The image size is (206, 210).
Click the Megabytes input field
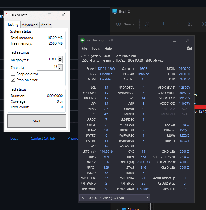pos(47,59)
